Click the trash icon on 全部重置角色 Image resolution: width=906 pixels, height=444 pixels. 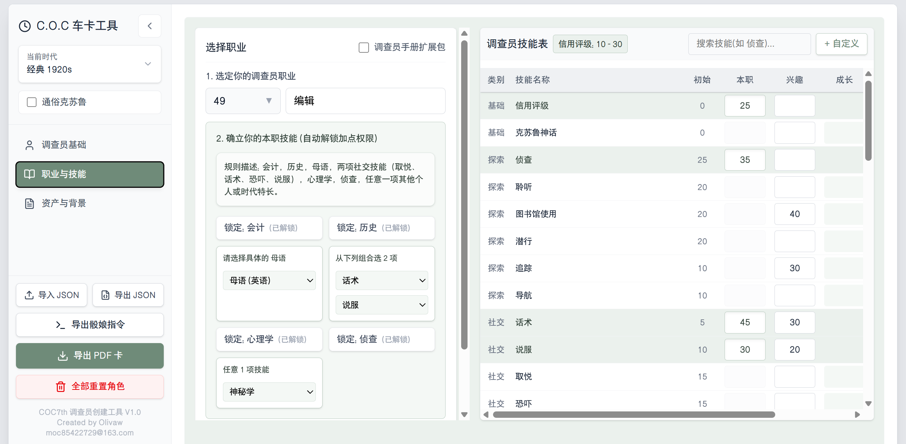tap(61, 386)
